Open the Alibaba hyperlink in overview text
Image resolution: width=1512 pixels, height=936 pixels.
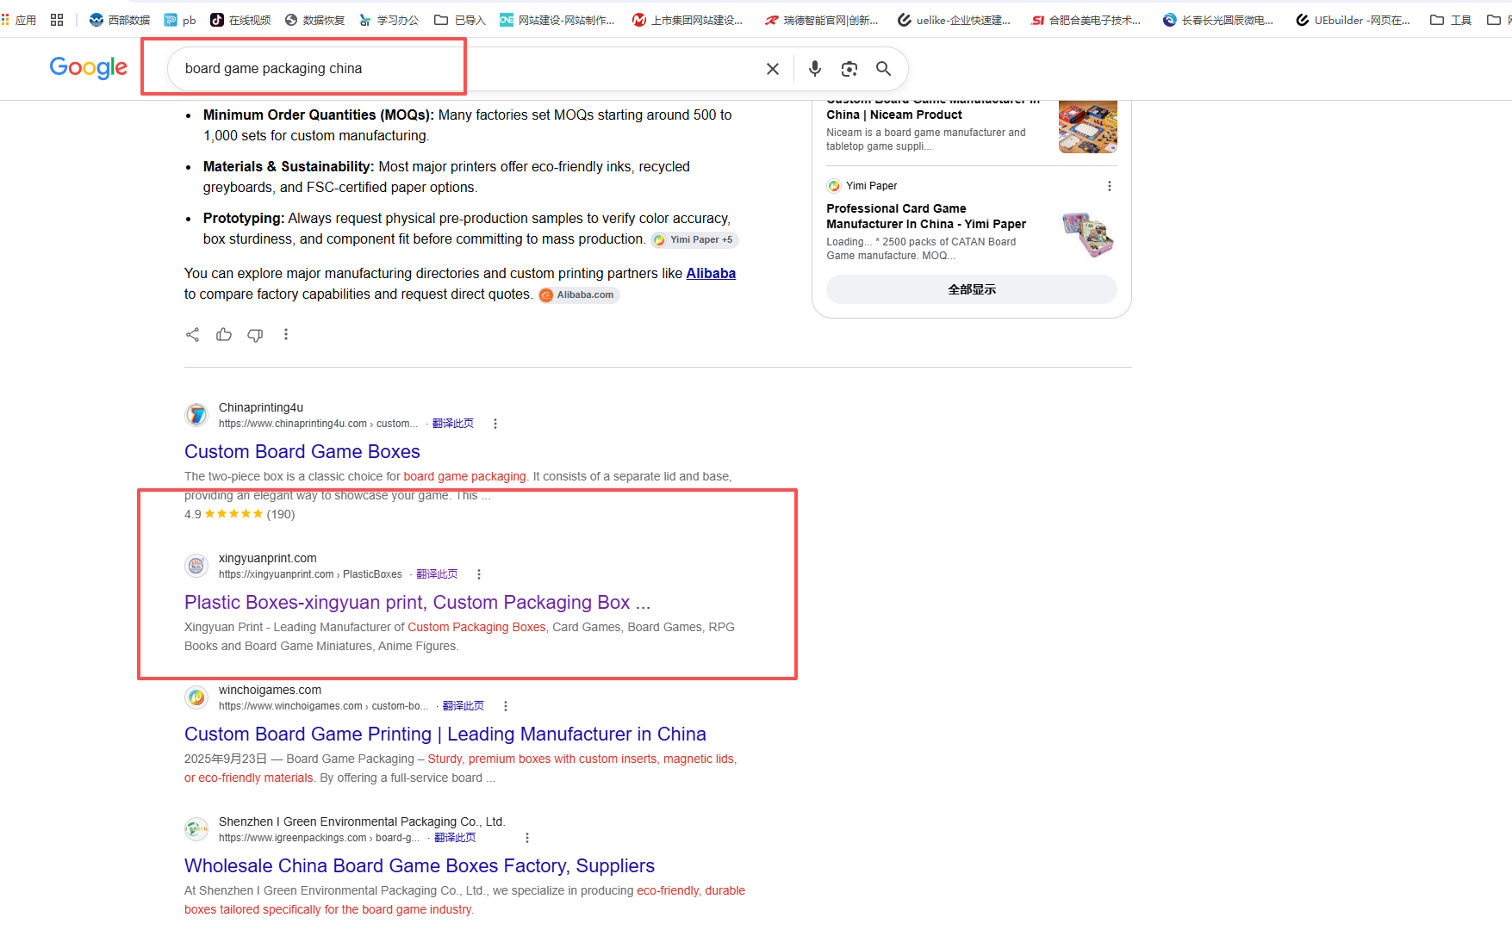711,273
